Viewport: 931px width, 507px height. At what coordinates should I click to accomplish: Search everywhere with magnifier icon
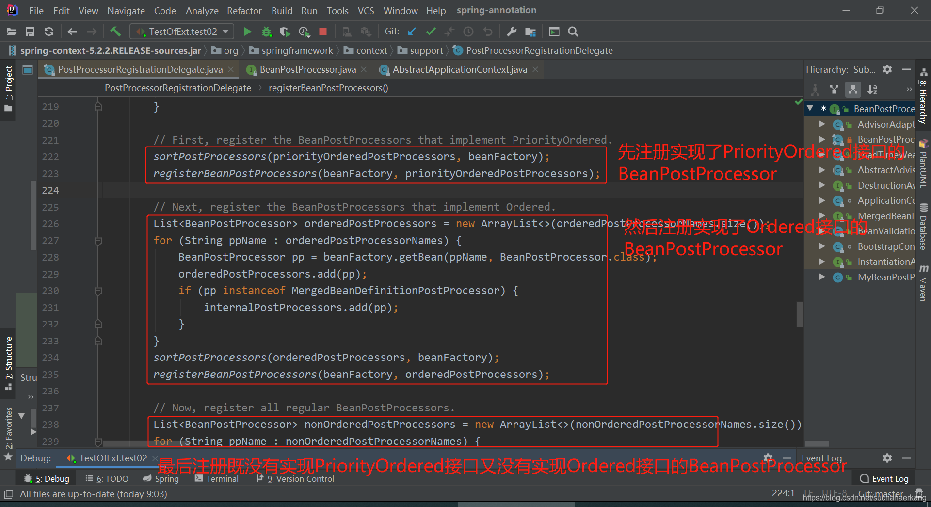tap(573, 32)
